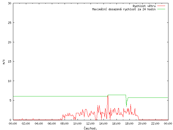
Task: Click the x-axis time 06:00
Action: pos(52,123)
